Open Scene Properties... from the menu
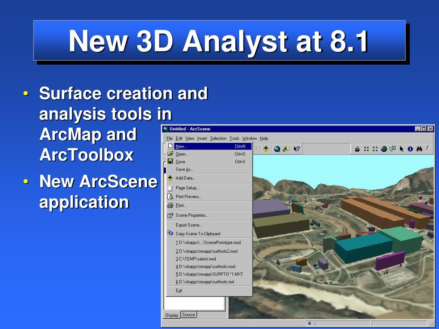Viewport: 439px width, 329px height. click(209, 215)
